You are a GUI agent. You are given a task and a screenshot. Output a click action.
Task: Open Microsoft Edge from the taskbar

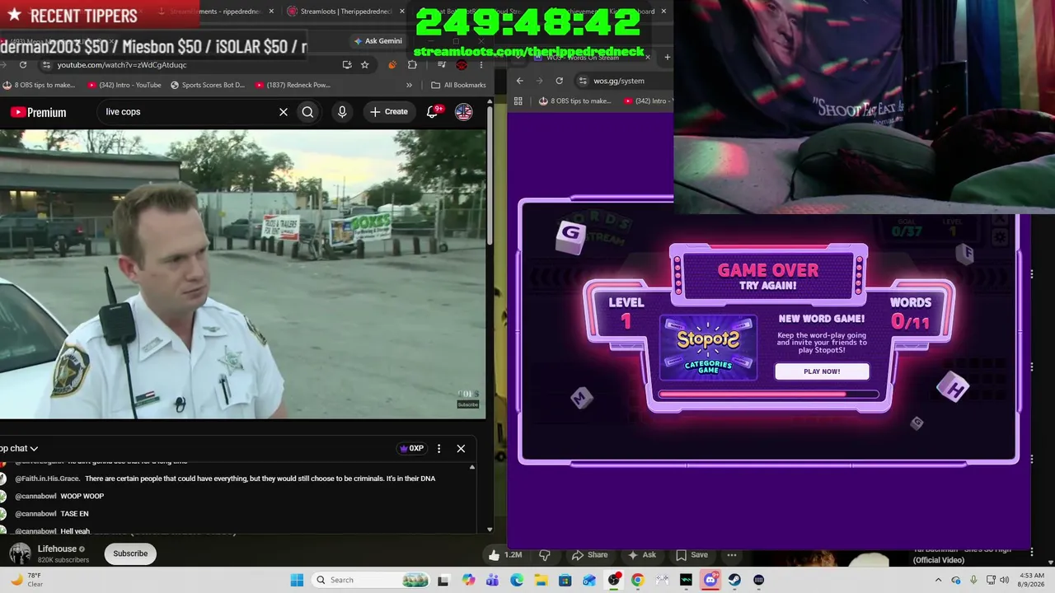click(x=517, y=580)
